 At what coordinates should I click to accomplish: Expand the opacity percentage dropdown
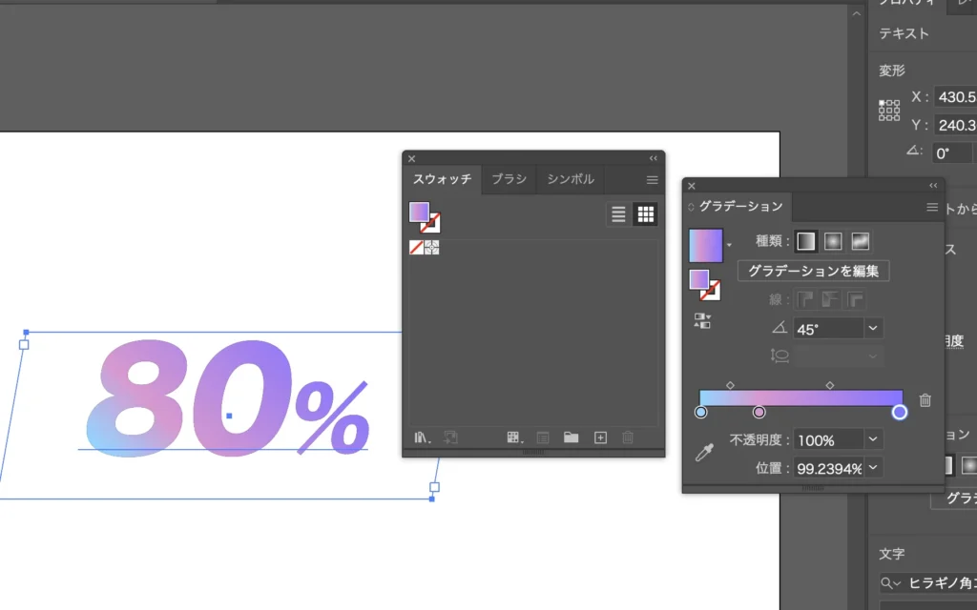click(873, 439)
